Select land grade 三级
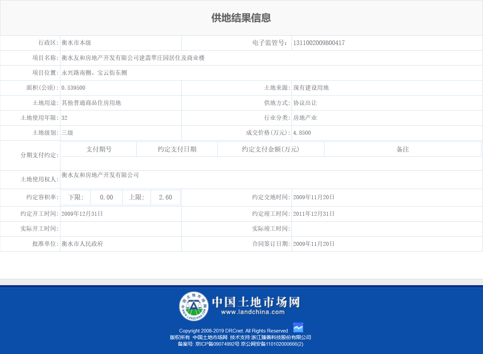 click(x=67, y=133)
